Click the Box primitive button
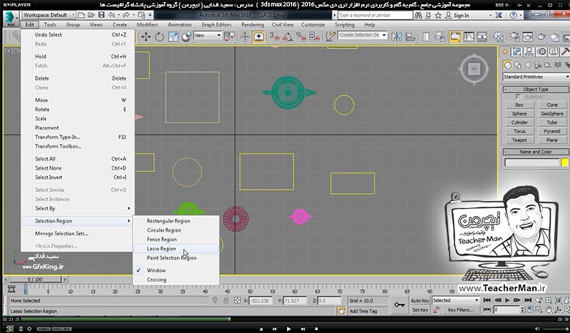This screenshot has width=570, height=333. (519, 105)
